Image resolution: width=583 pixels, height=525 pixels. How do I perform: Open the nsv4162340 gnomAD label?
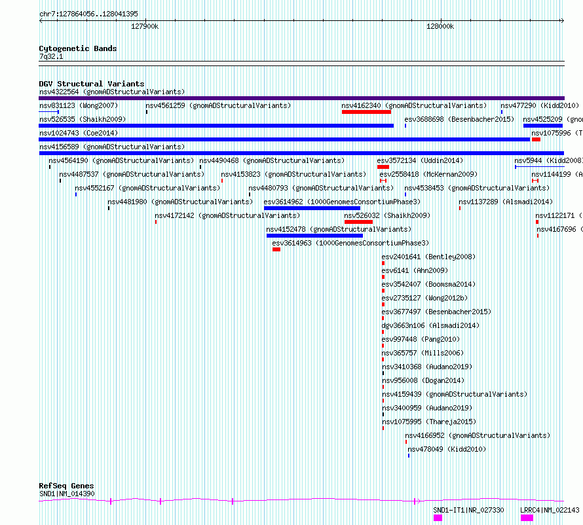coord(414,105)
